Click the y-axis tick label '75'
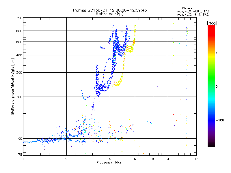 pyautogui.click(x=20, y=155)
